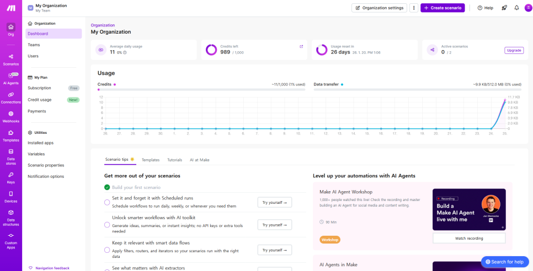Toggle the Scheduled runs tip circle

tap(107, 203)
